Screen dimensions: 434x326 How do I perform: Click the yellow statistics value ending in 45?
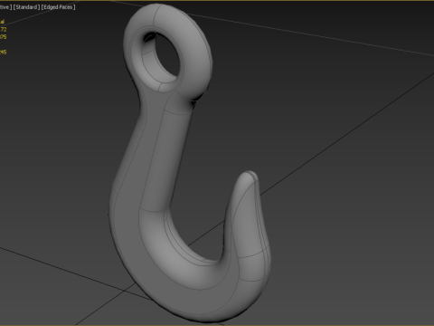click(4, 53)
